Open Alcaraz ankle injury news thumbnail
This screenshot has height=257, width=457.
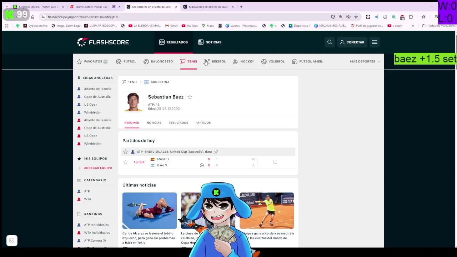click(150, 211)
